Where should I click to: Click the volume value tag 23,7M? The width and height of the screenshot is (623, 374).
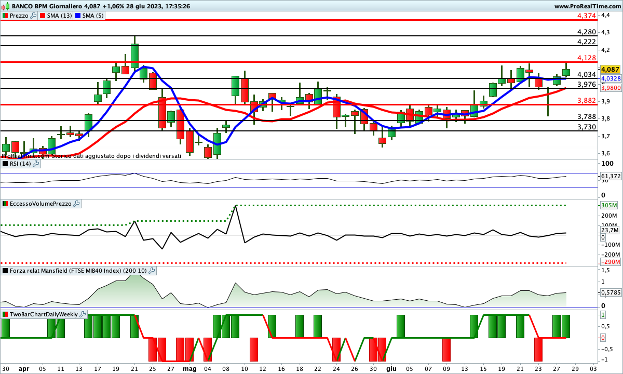[610, 230]
